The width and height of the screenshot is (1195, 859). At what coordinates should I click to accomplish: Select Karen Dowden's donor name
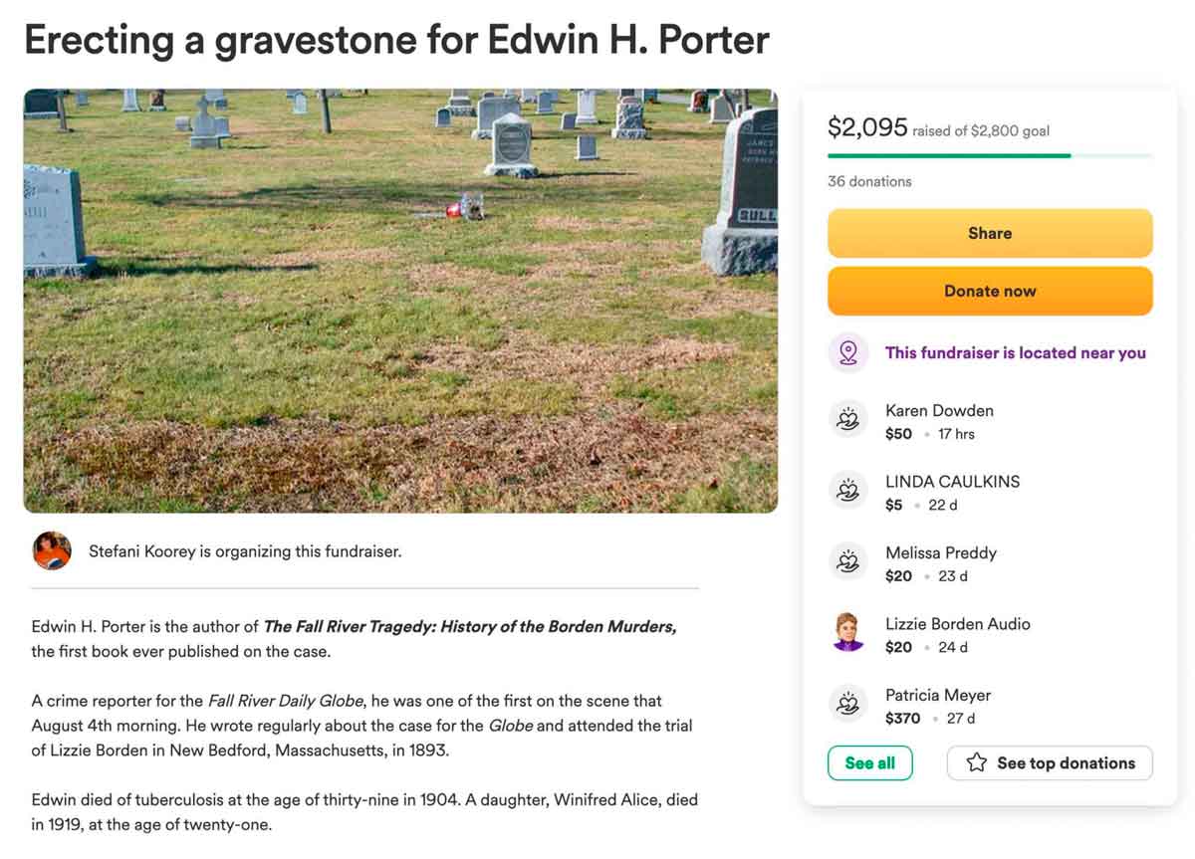[939, 410]
